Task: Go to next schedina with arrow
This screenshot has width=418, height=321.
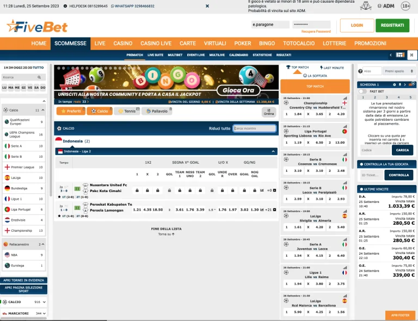Action: pyautogui.click(x=405, y=84)
